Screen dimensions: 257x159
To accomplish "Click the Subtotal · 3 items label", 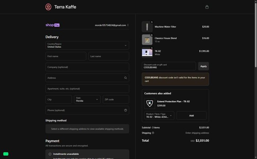I will coord(151,128).
